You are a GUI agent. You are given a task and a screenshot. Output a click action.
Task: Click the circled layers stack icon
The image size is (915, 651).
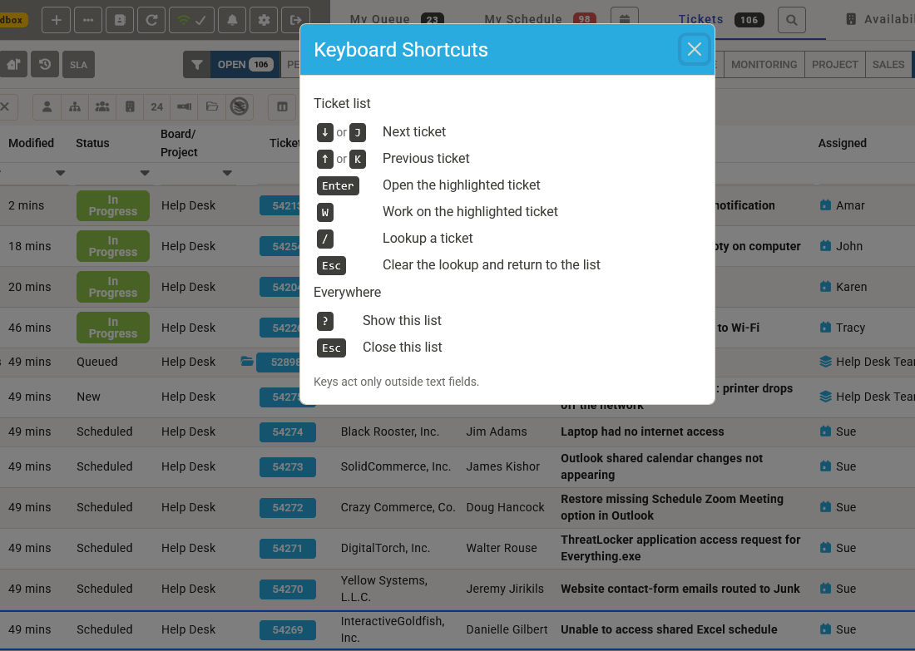[x=240, y=106]
